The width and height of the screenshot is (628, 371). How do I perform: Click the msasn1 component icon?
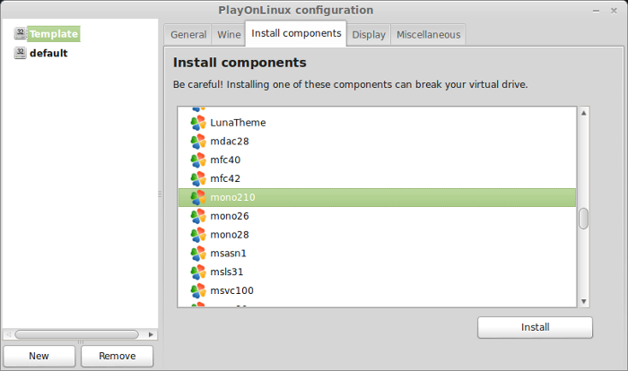pyautogui.click(x=198, y=254)
